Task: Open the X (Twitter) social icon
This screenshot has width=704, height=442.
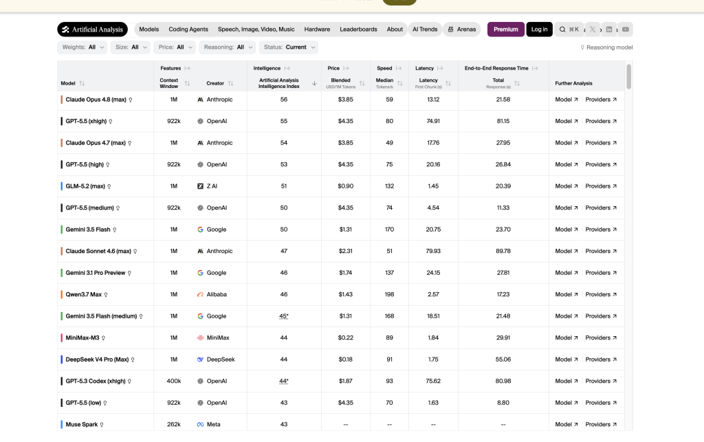Action: pos(593,30)
